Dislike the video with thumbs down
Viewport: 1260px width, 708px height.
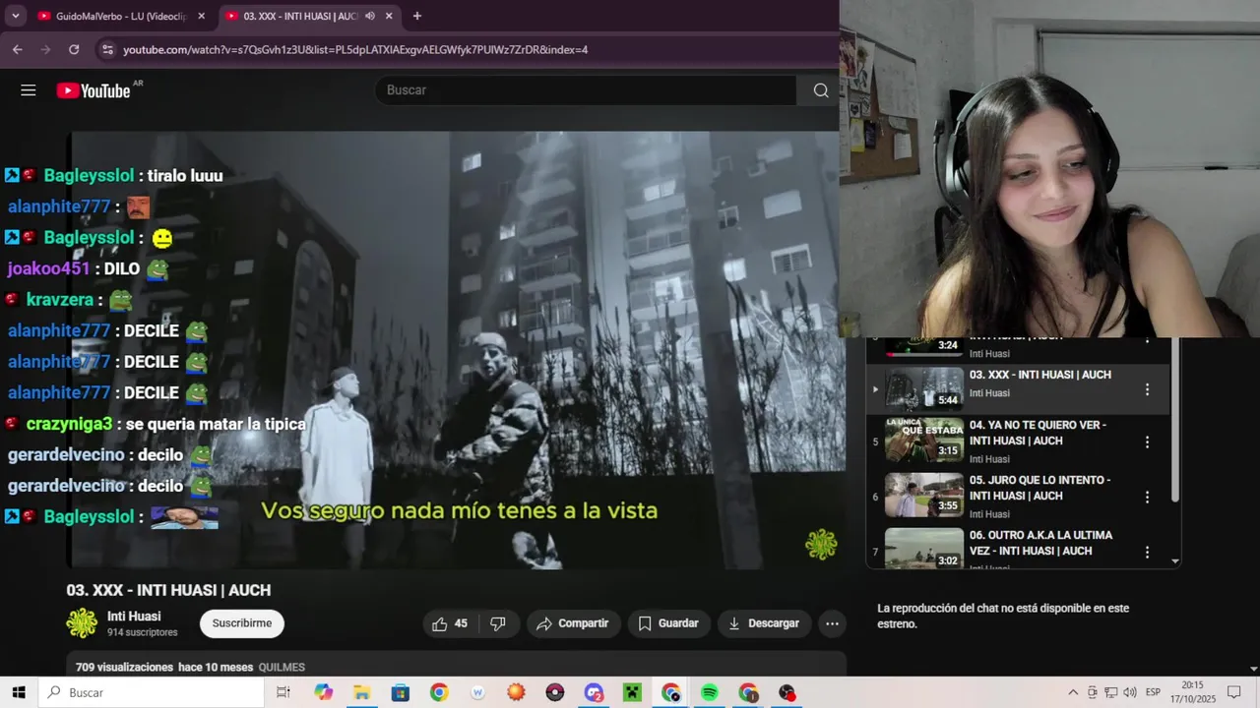click(498, 623)
